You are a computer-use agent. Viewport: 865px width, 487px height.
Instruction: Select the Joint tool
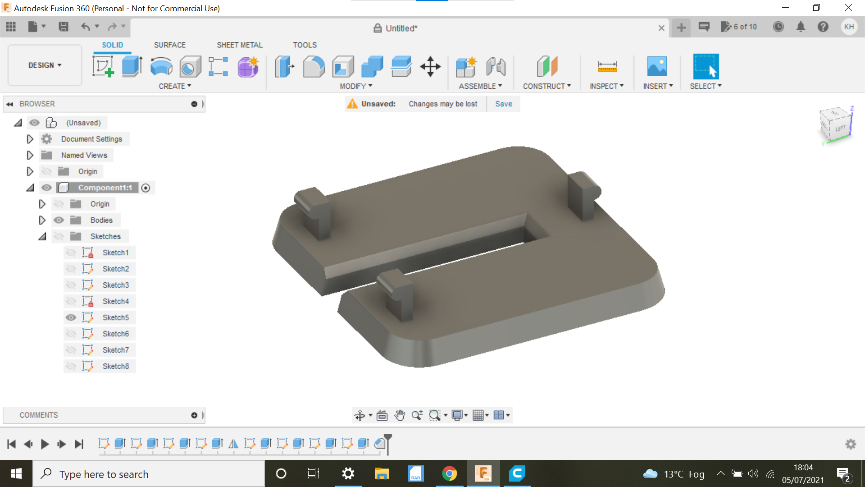[x=496, y=67]
